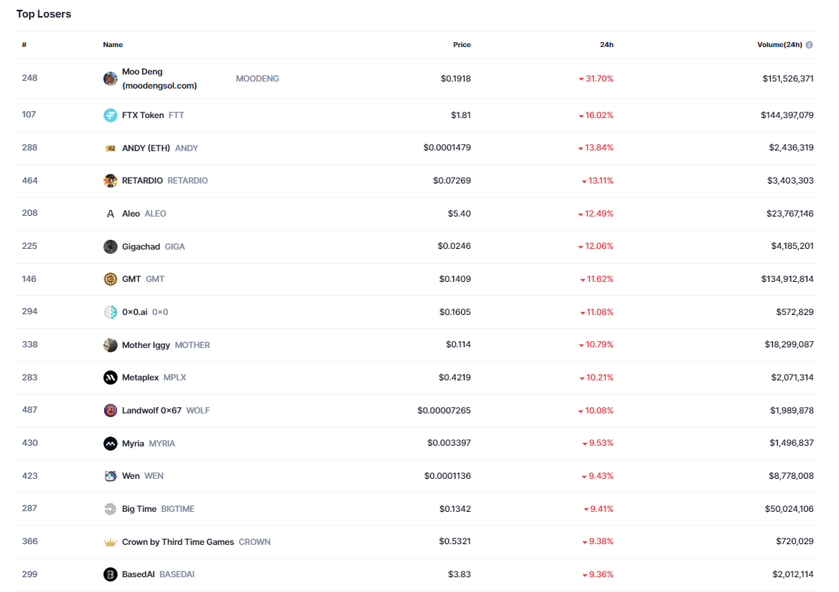Sort by the 24h column header
Viewport: 839px width, 592px height.
click(x=606, y=45)
